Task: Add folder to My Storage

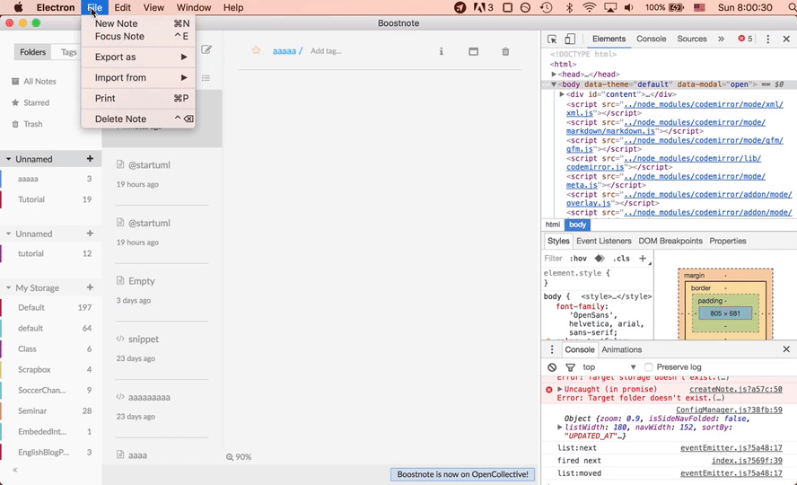Action: pyautogui.click(x=90, y=287)
